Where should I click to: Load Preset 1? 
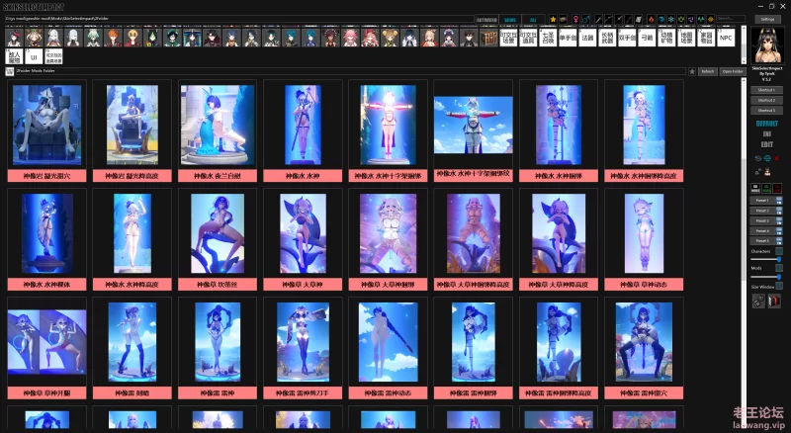click(x=762, y=201)
